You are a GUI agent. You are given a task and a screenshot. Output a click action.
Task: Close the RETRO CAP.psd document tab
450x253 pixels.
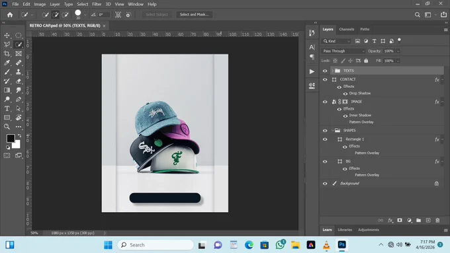coord(104,26)
